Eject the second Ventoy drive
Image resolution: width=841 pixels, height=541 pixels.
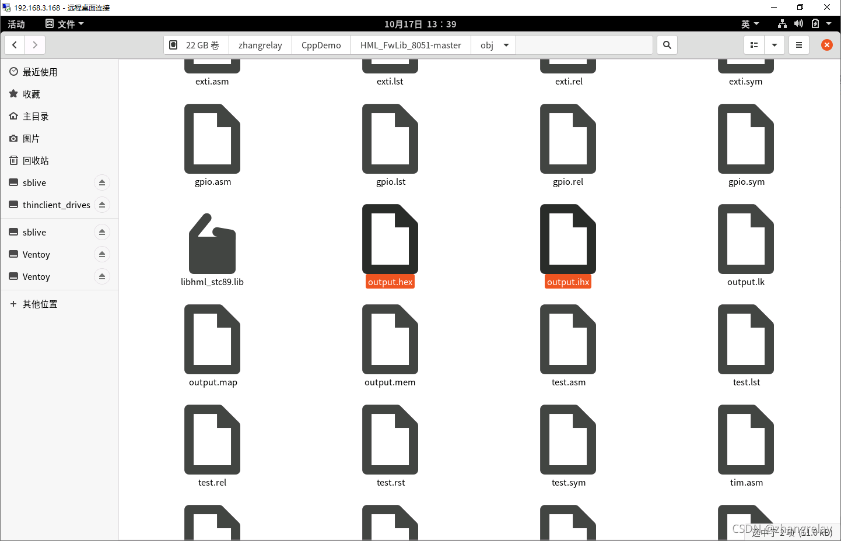[x=102, y=276]
